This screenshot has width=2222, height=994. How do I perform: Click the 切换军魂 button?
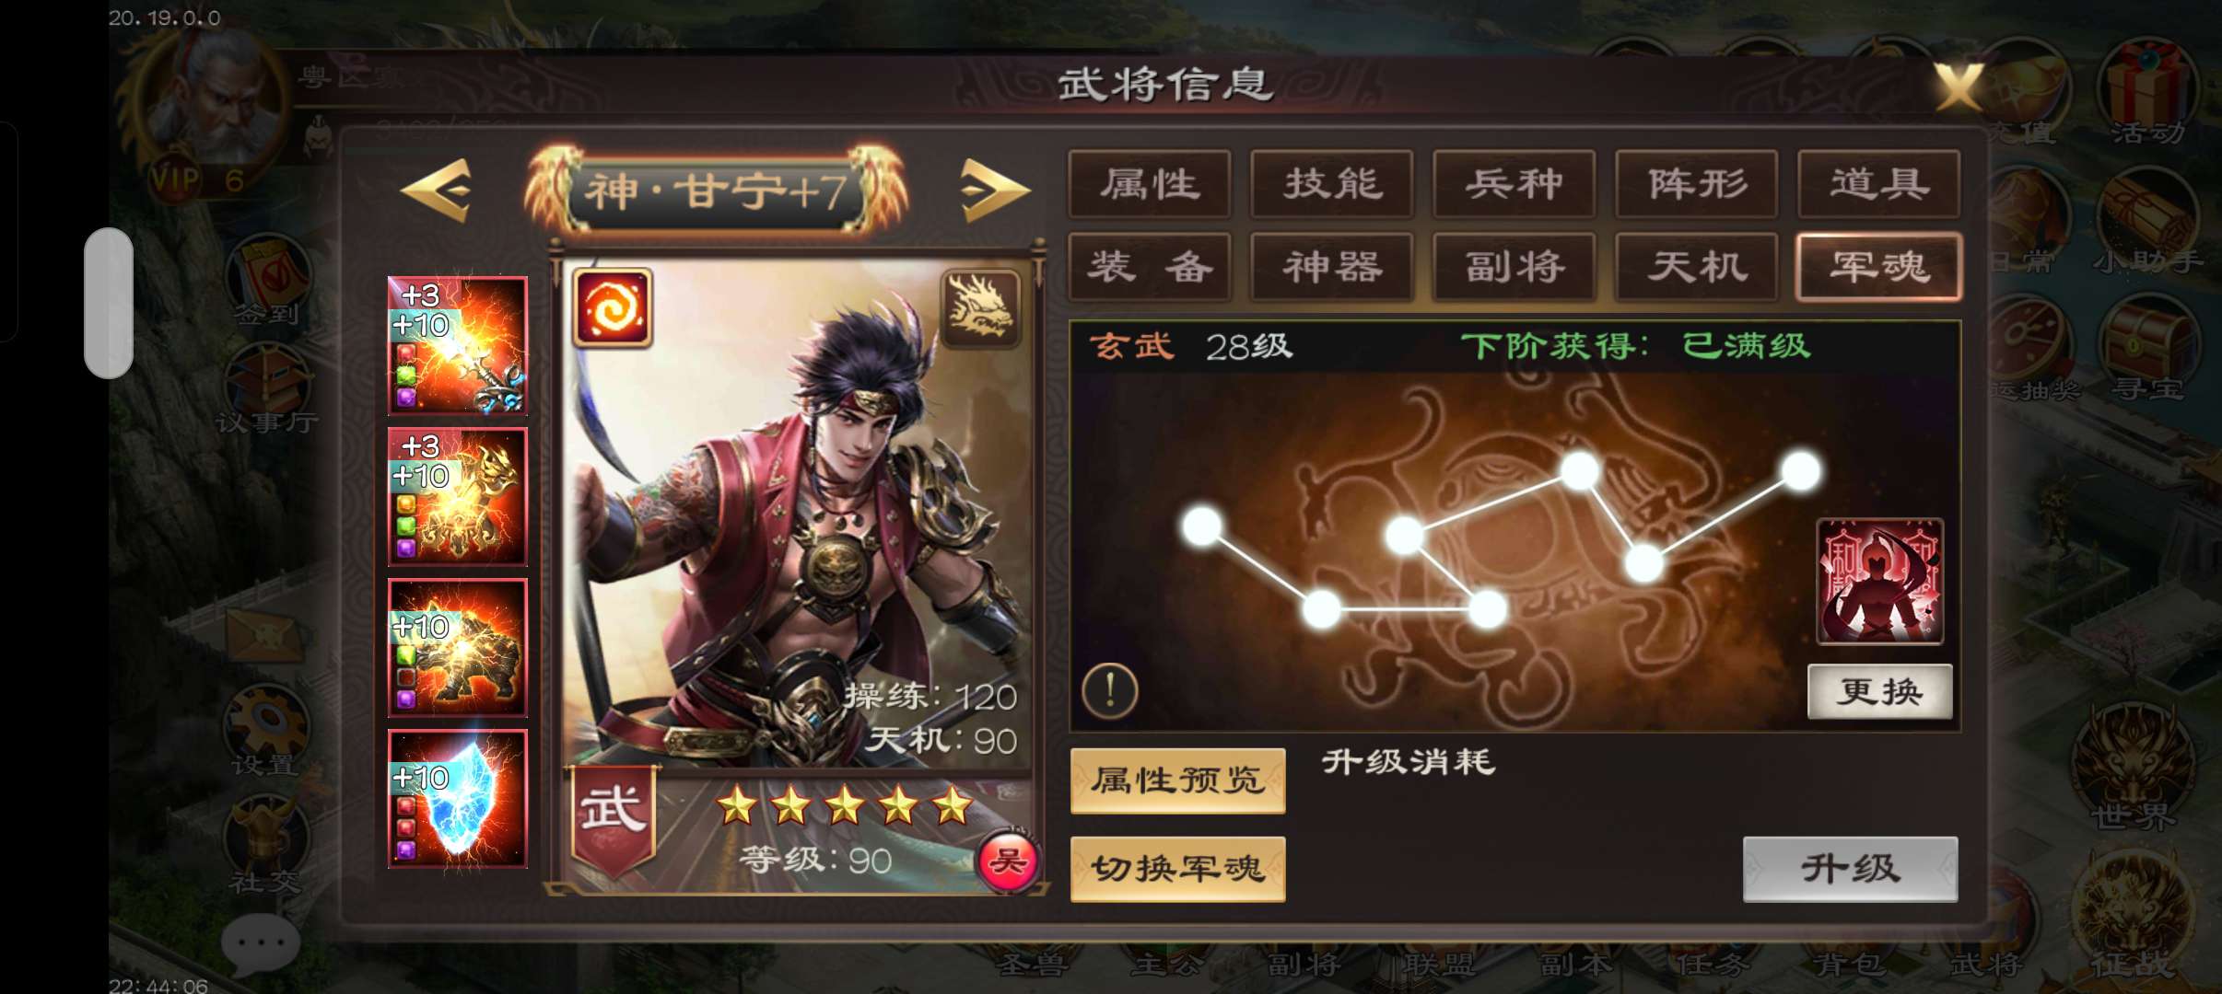point(1177,869)
